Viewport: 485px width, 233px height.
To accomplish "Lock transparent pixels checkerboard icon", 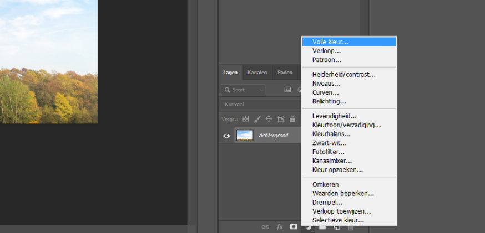I will [x=246, y=119].
